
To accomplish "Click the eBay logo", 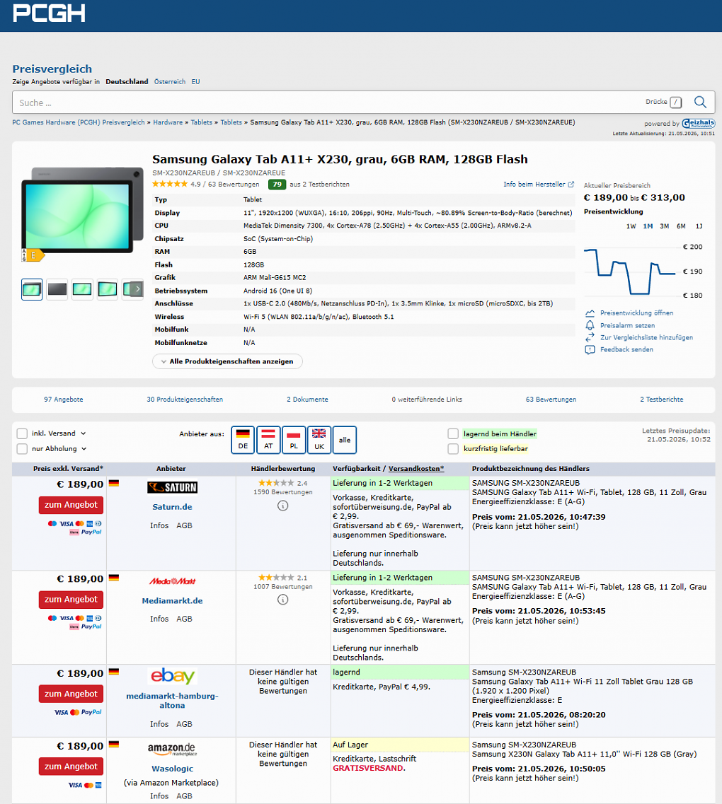I will click(x=173, y=676).
